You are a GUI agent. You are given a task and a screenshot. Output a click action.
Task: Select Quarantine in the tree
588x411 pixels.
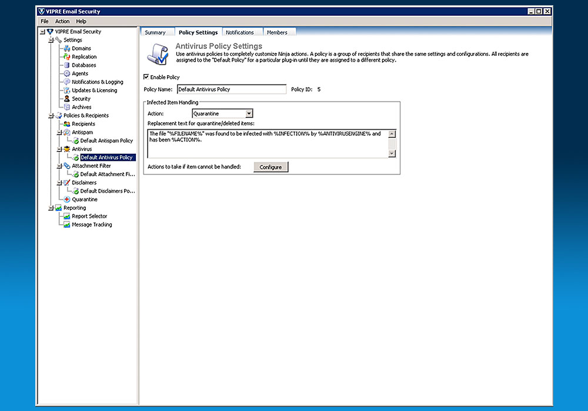click(85, 200)
